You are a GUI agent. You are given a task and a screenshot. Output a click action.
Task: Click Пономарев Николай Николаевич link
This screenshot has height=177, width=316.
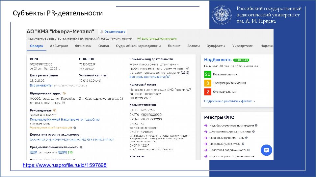(54, 120)
